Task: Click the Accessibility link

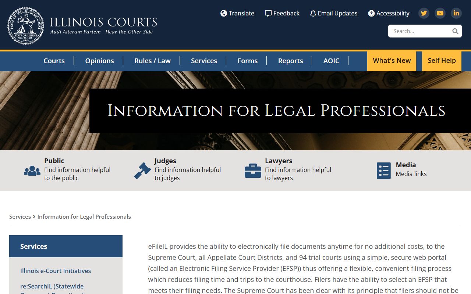Action: coord(393,13)
